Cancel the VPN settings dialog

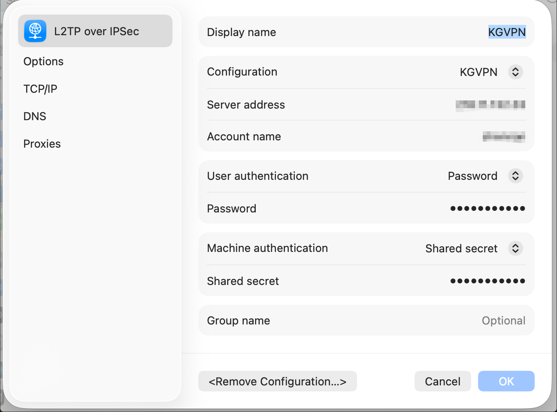[x=442, y=381]
